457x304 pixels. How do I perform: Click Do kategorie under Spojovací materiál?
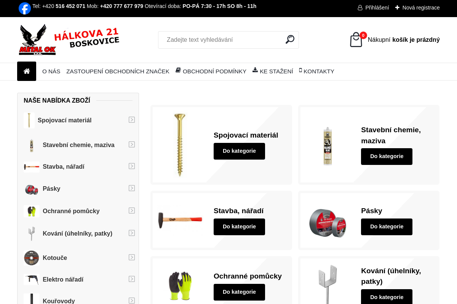[239, 151]
